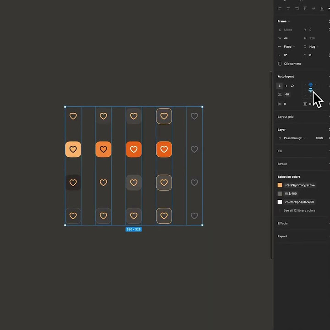This screenshot has width=330, height=330.
Task: Click the align top icon
Action: point(305,8)
